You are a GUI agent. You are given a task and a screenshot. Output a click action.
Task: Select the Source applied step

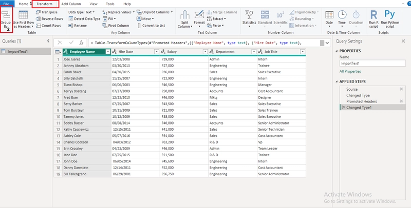[x=372, y=89]
